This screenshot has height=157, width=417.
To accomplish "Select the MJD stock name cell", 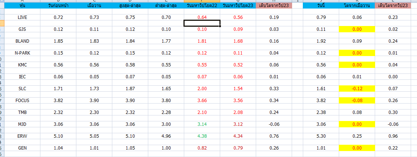I will coord(22,124).
